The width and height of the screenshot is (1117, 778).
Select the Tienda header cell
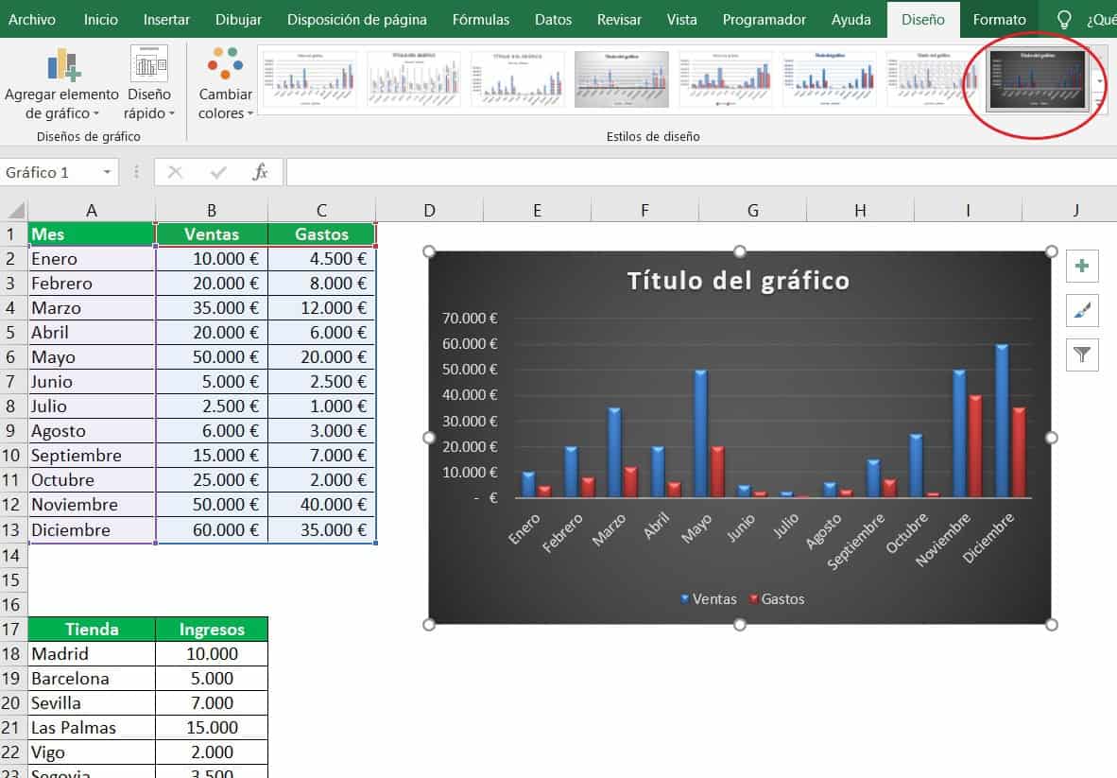click(91, 629)
